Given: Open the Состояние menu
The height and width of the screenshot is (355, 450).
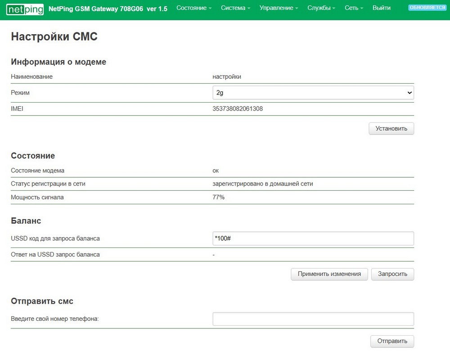Looking at the screenshot, I should [x=193, y=8].
